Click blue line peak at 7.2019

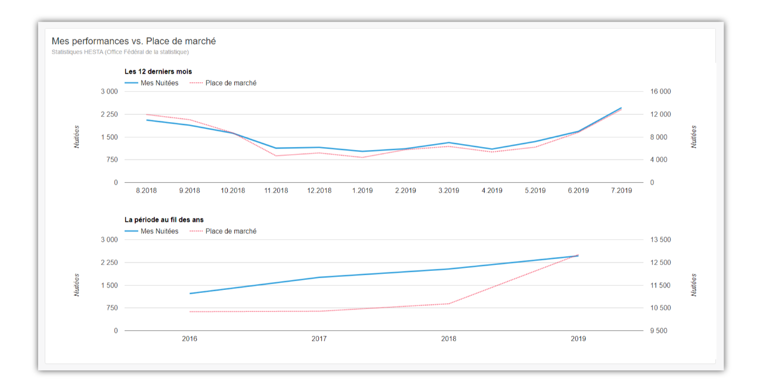621,108
